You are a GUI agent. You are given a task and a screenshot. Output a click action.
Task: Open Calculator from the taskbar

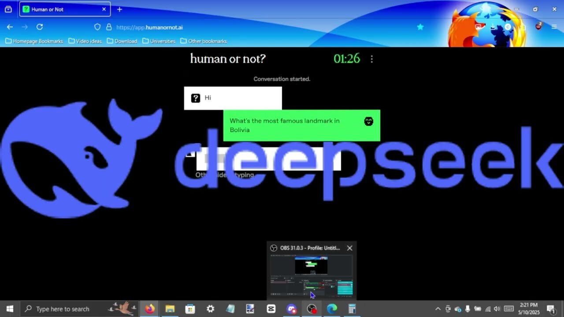tap(352, 309)
